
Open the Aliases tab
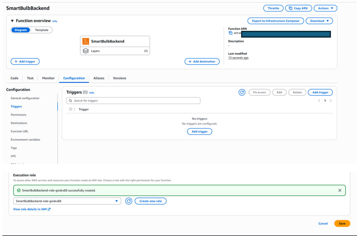(x=99, y=78)
